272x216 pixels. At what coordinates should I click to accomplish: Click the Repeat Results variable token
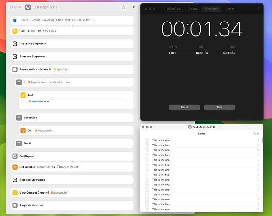(x=68, y=167)
